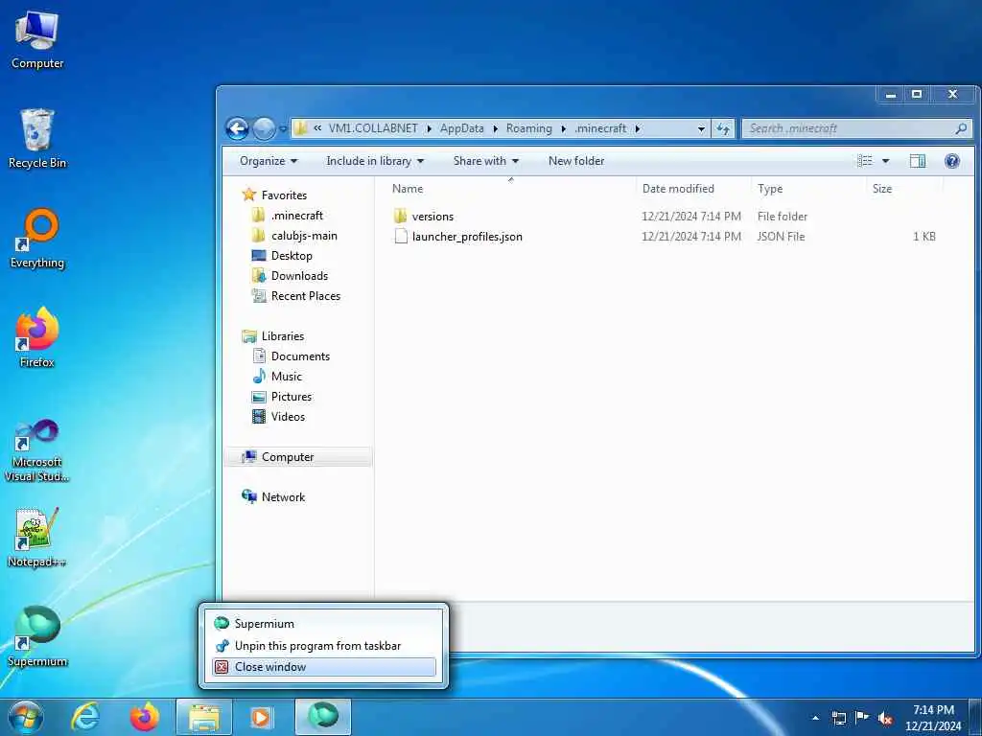982x736 pixels.
Task: Select the Notepad++ desktop shortcut
Action: [37, 539]
